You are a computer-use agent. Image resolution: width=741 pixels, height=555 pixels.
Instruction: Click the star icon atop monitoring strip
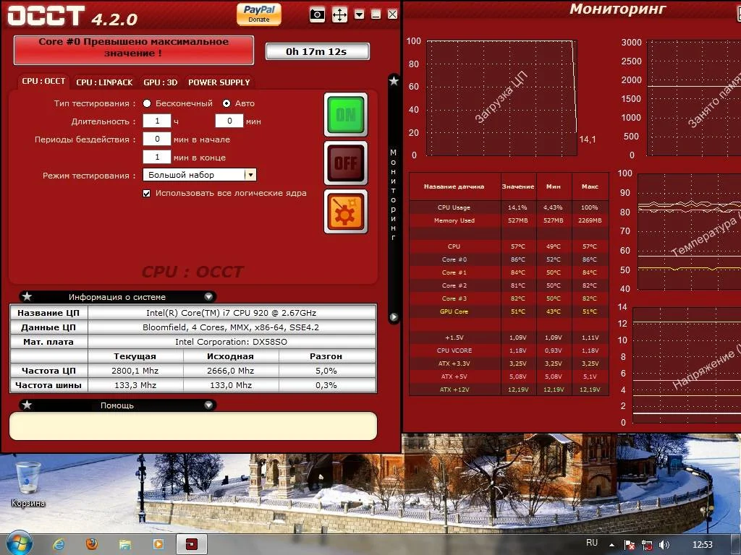coord(394,81)
